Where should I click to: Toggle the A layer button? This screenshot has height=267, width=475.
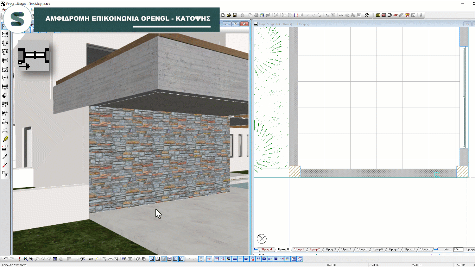(152, 259)
